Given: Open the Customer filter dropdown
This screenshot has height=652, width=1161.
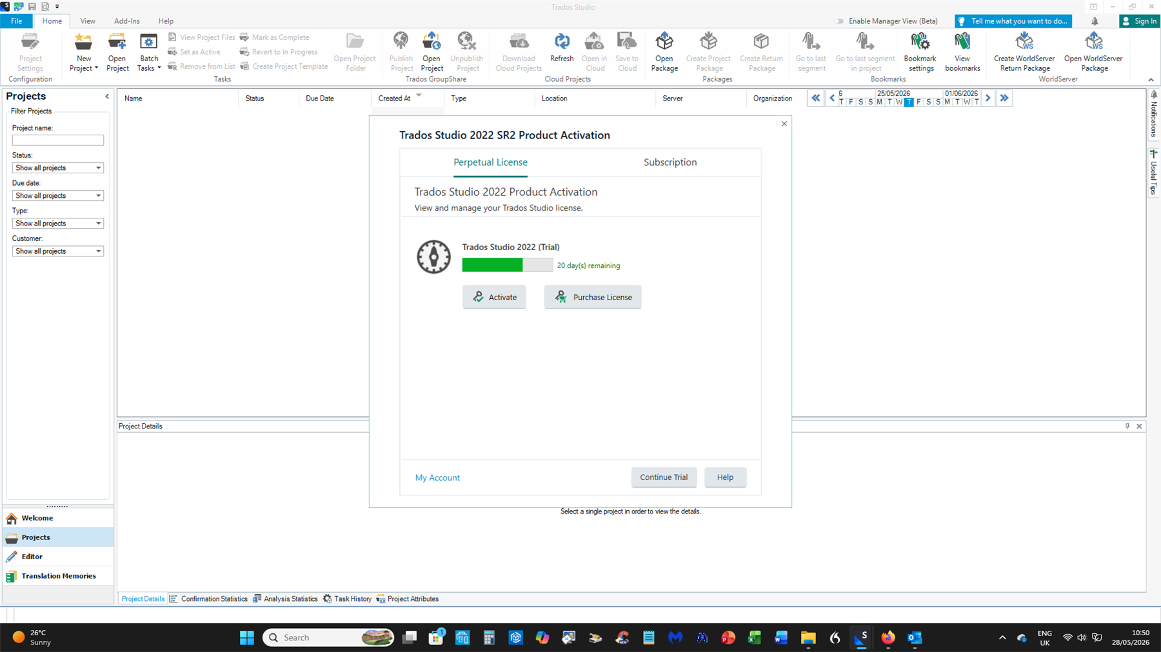Looking at the screenshot, I should coord(58,251).
